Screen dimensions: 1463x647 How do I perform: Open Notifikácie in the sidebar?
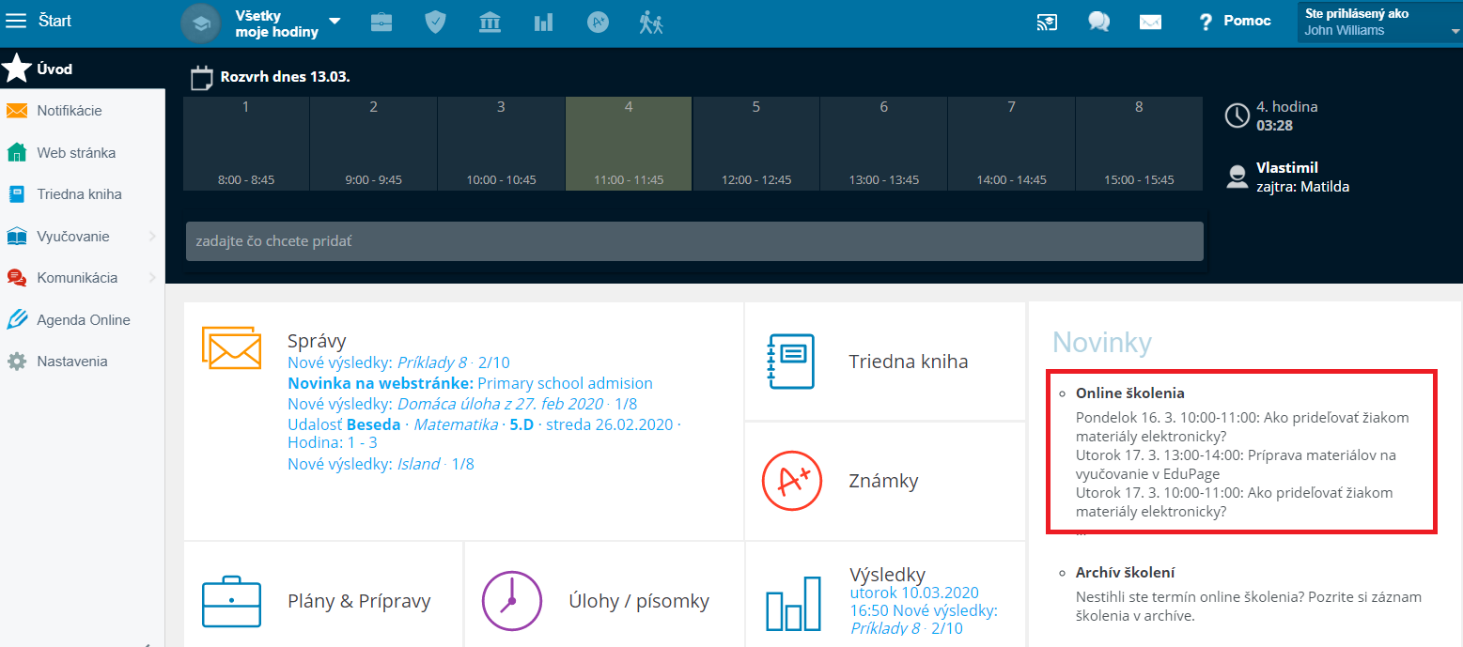[x=83, y=111]
